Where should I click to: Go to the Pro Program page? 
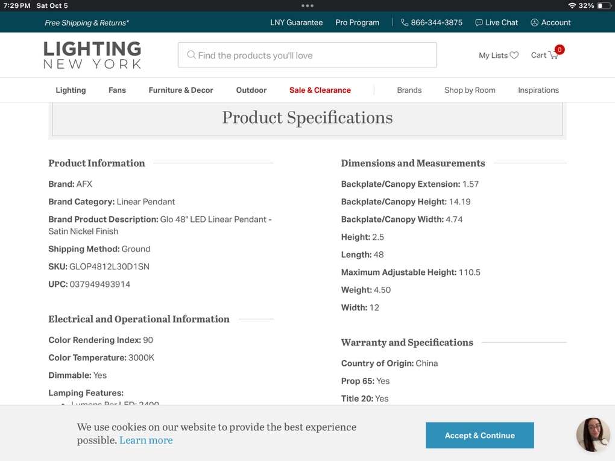(357, 23)
